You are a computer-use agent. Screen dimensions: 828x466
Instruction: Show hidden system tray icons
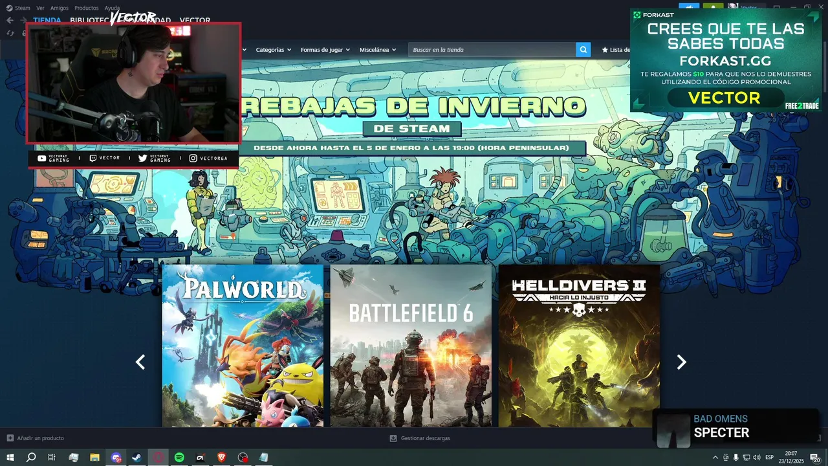[715, 458]
